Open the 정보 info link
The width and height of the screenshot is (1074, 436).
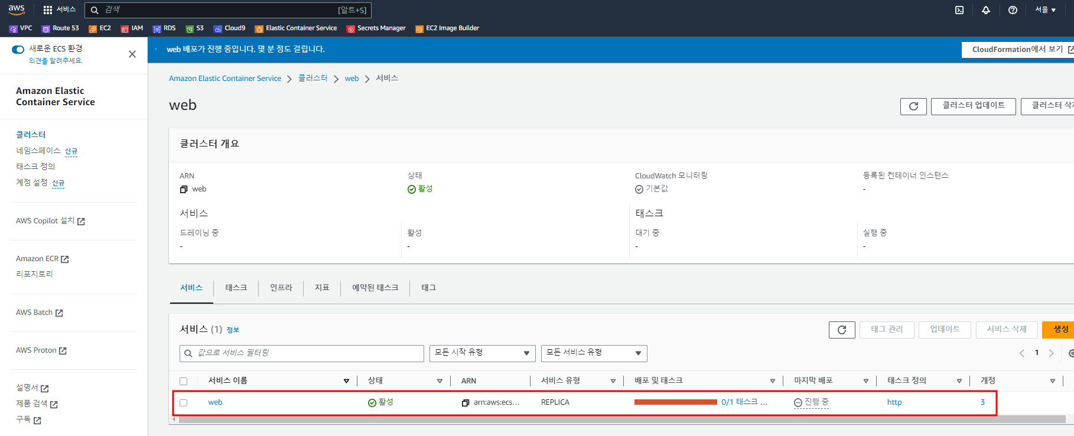click(233, 330)
